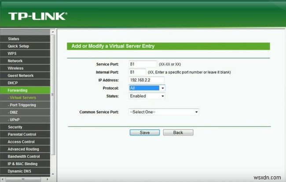The height and width of the screenshot is (182, 286).
Task: Click the Back button
Action: tap(178, 132)
